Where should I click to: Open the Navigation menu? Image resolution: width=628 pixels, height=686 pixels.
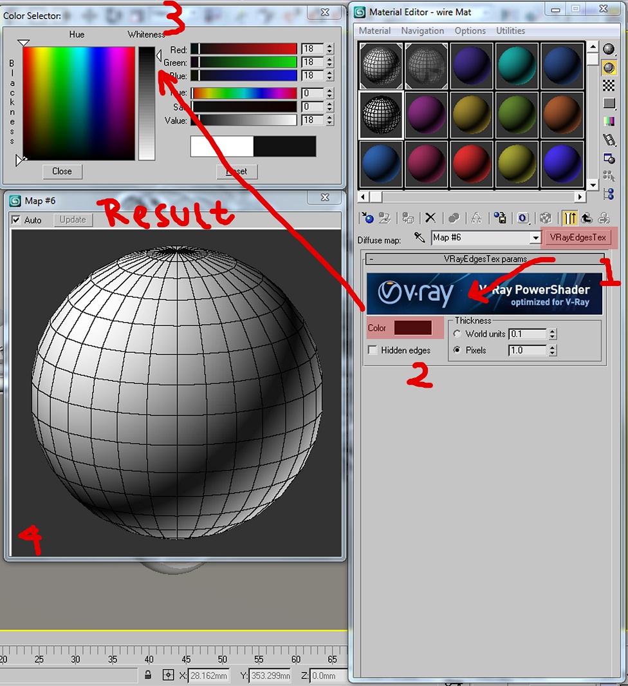[x=424, y=30]
